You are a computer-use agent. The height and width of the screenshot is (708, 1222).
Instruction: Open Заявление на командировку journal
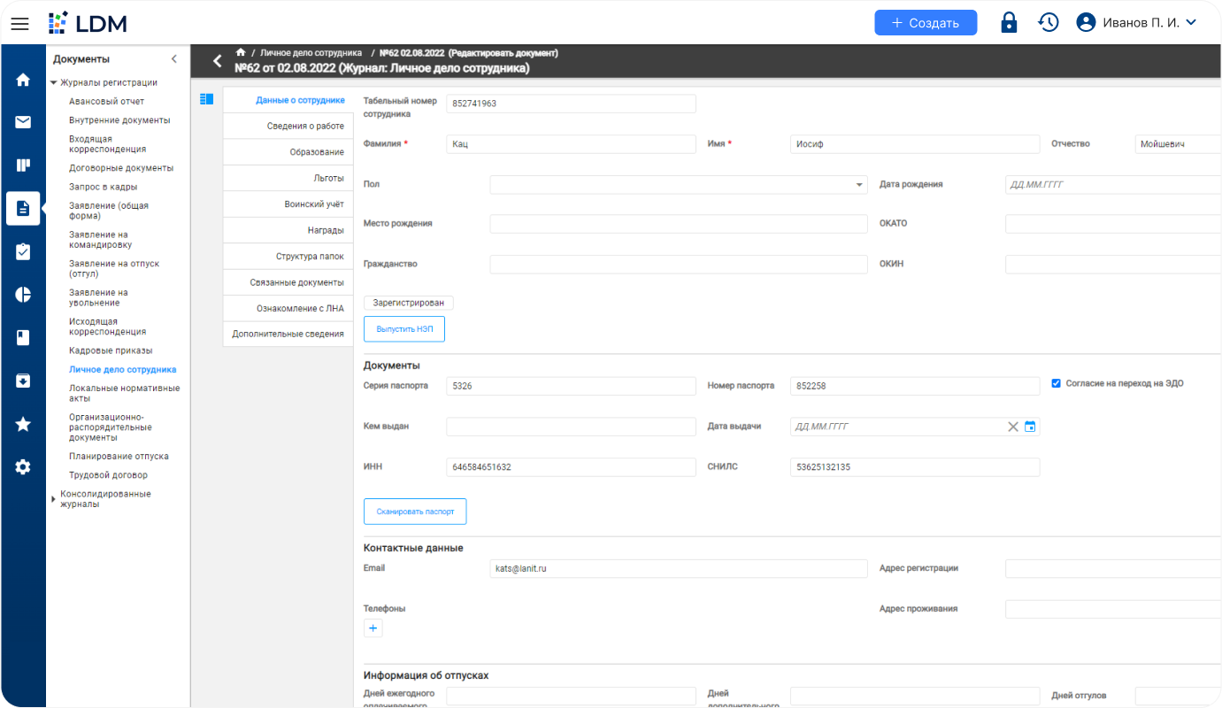(100, 240)
